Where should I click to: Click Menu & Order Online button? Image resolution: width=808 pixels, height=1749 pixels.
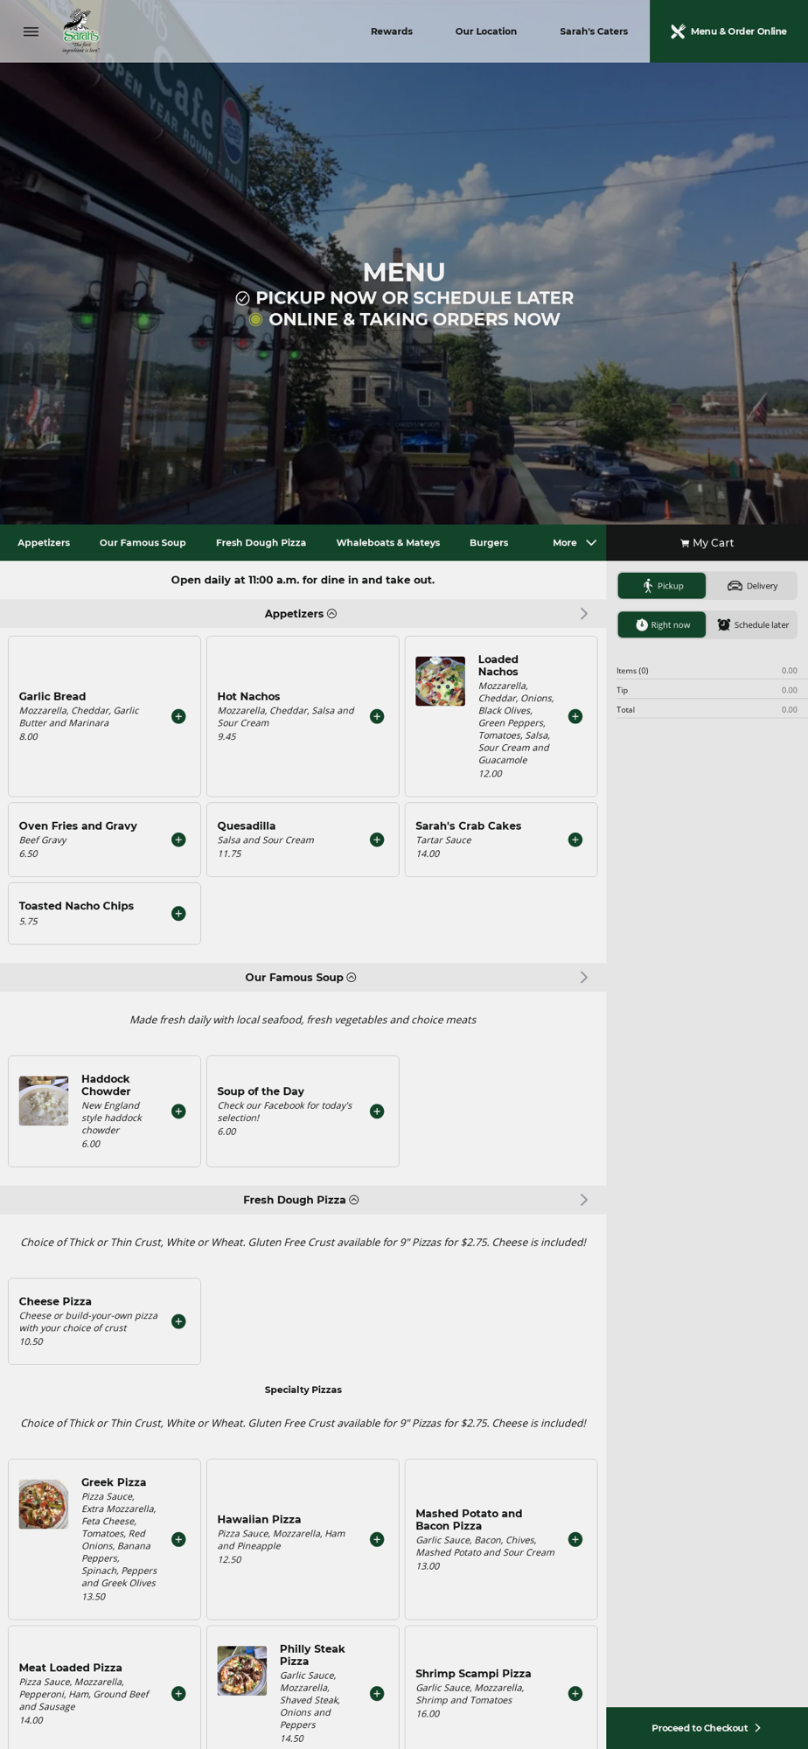[x=728, y=31]
